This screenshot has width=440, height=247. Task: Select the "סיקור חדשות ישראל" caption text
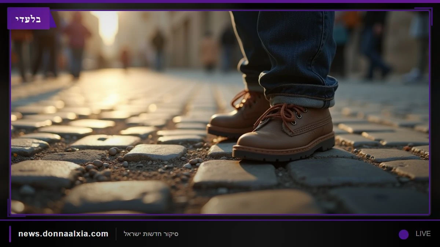tap(151, 234)
